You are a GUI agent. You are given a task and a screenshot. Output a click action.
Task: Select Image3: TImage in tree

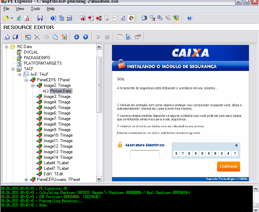(57, 96)
